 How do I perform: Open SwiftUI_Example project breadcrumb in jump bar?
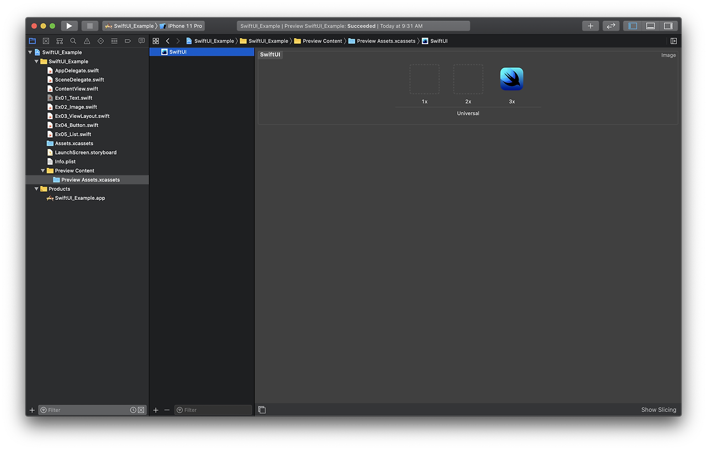click(x=210, y=41)
